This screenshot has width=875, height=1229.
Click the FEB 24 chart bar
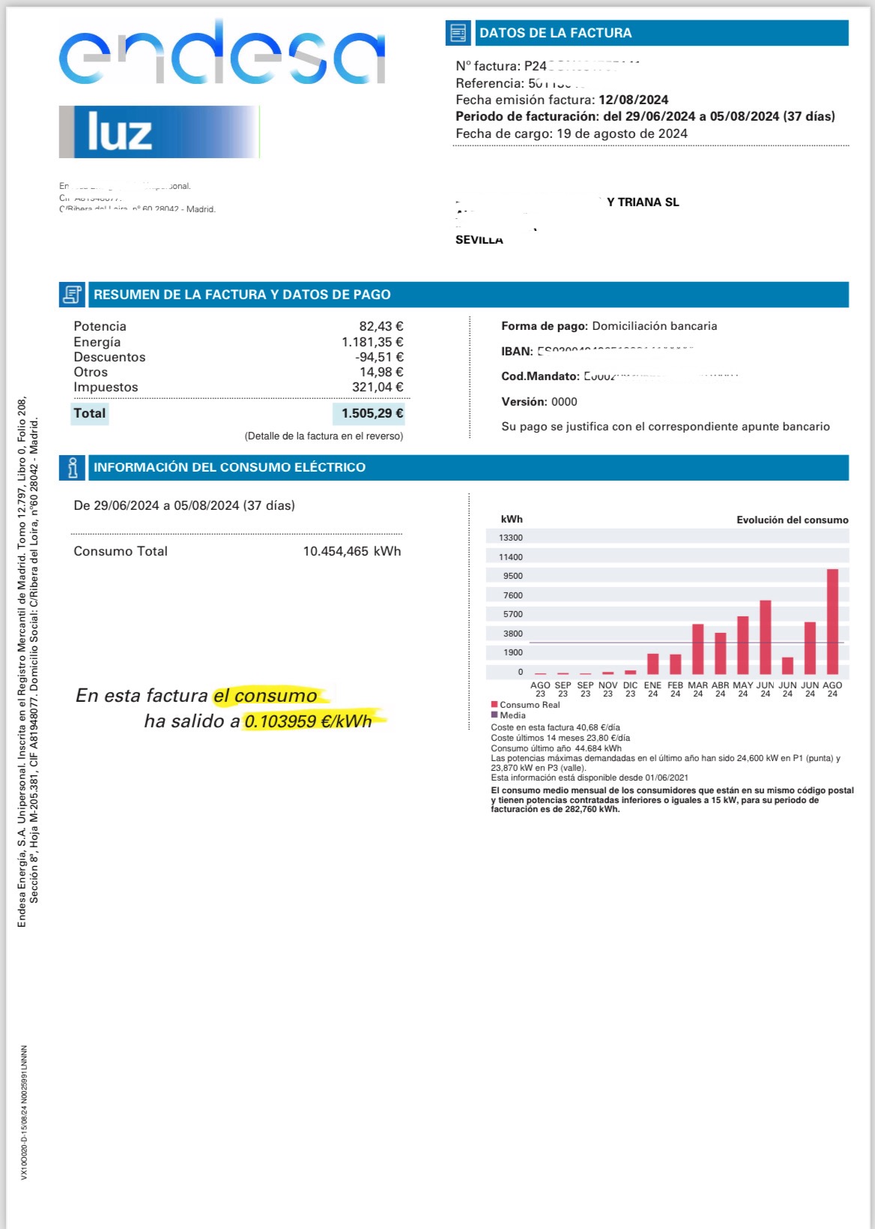tap(675, 664)
